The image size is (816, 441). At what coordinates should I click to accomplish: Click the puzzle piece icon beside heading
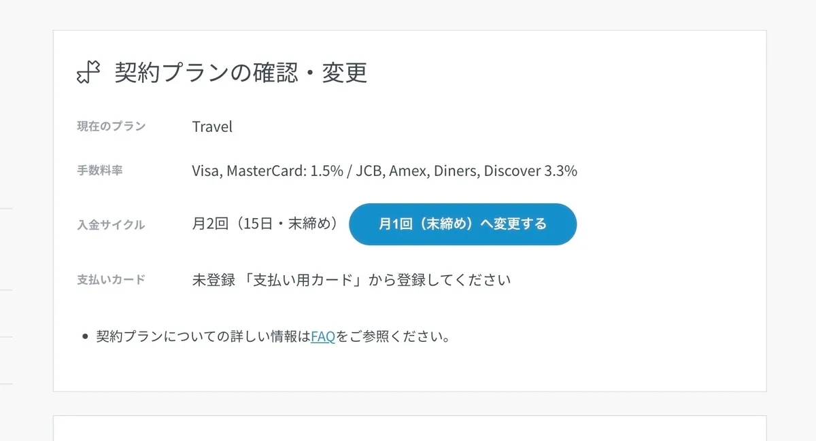(89, 72)
